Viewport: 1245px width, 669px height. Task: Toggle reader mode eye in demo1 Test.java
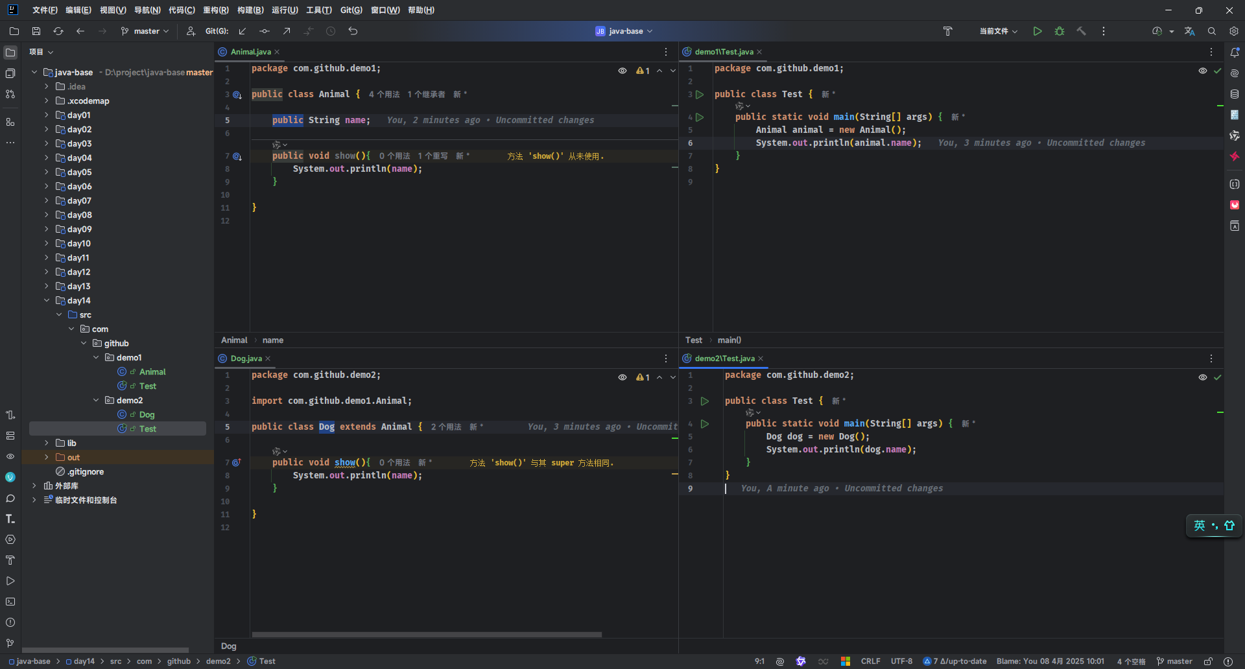click(x=1202, y=71)
